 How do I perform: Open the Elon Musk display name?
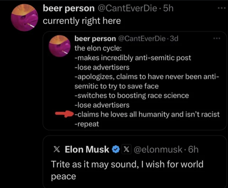tap(87, 149)
